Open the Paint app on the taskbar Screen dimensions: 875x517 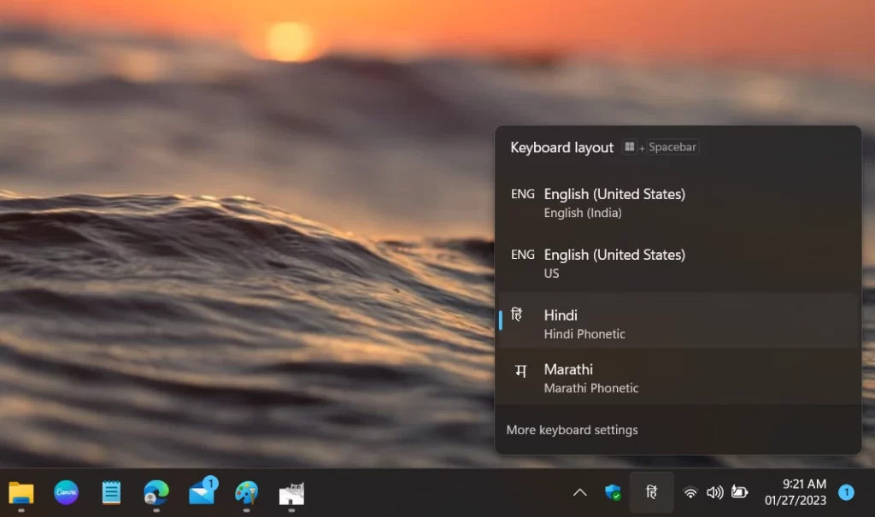247,492
